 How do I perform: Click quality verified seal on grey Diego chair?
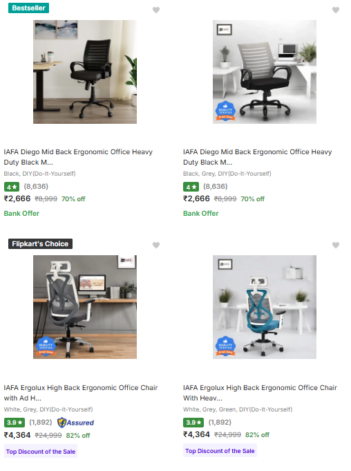click(225, 111)
